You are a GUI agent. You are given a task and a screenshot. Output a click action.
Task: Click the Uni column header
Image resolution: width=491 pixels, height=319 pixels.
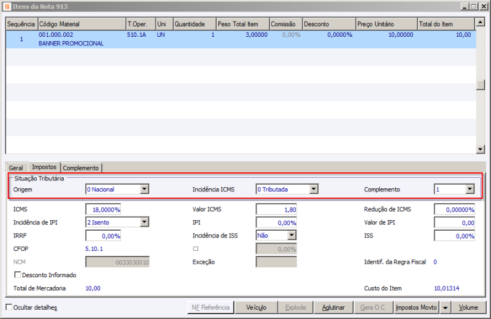pos(164,24)
